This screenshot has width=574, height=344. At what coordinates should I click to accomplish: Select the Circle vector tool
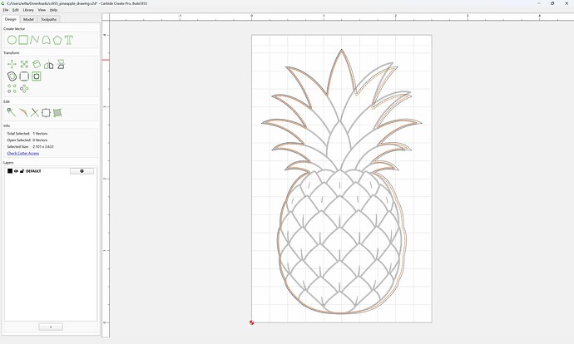tap(12, 40)
